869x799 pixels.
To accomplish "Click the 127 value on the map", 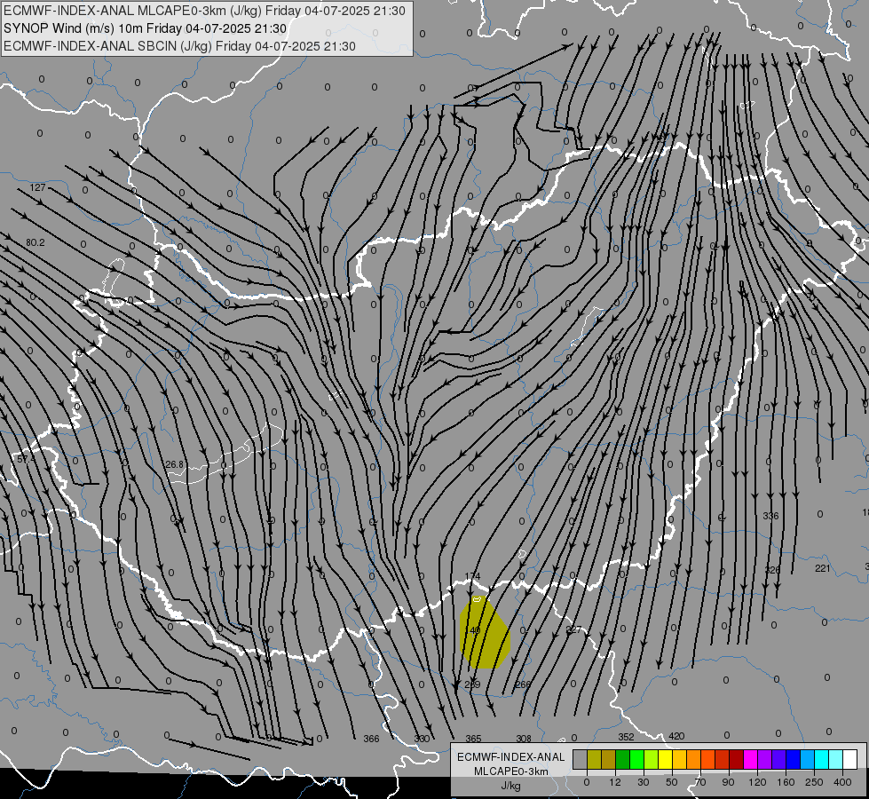I will pos(37,187).
